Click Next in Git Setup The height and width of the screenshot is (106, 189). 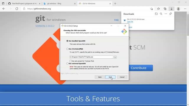110,77
